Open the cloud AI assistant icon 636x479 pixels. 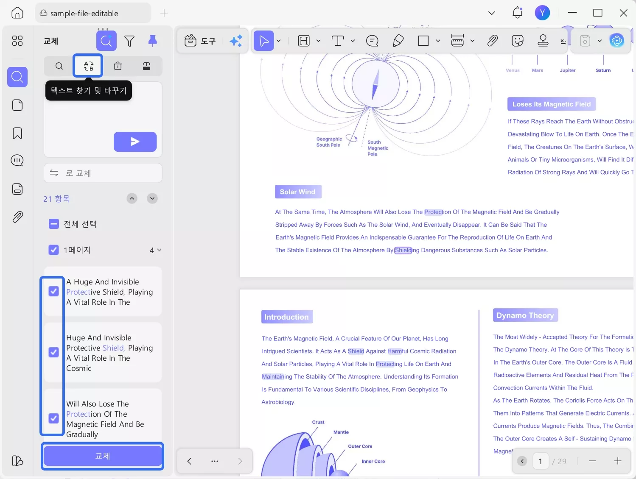(616, 41)
